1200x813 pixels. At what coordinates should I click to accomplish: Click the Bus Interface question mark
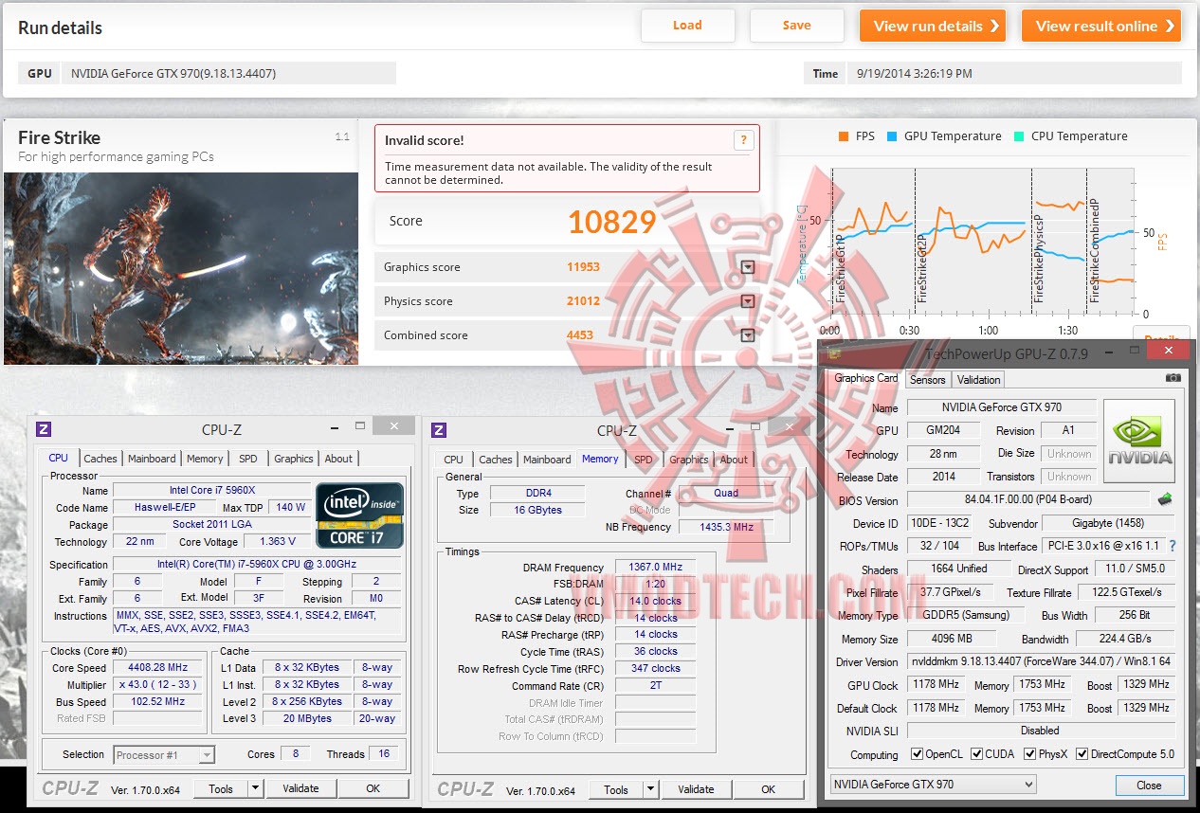click(x=1173, y=546)
